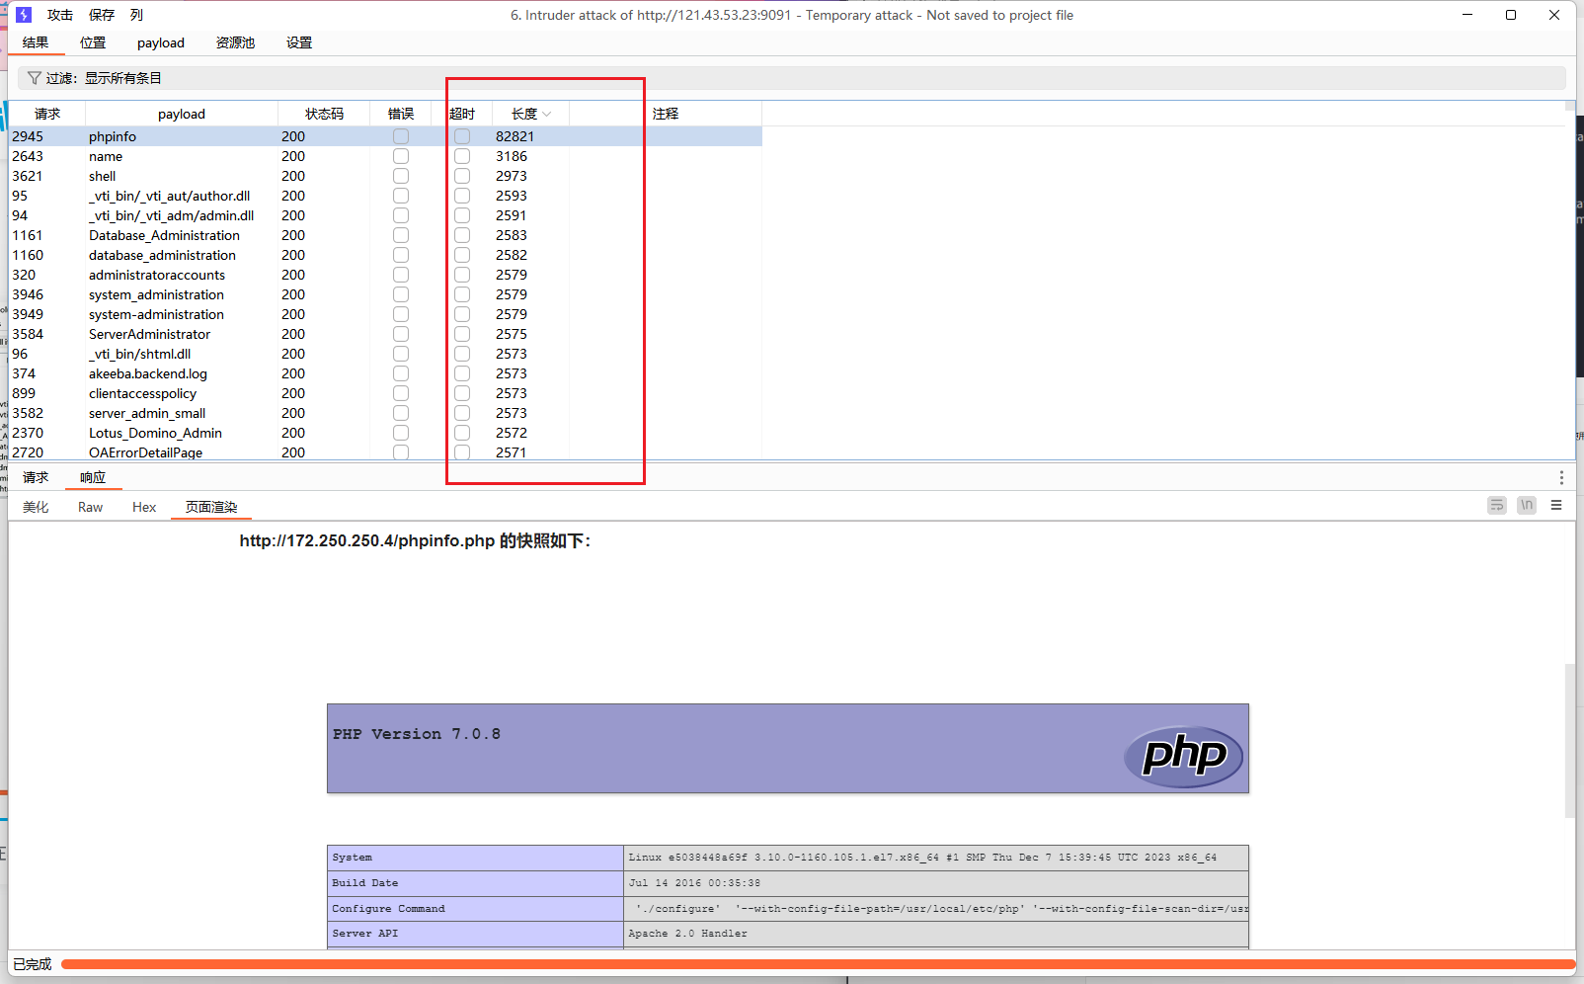Open the 列 columns menu
The image size is (1584, 984).
[136, 15]
